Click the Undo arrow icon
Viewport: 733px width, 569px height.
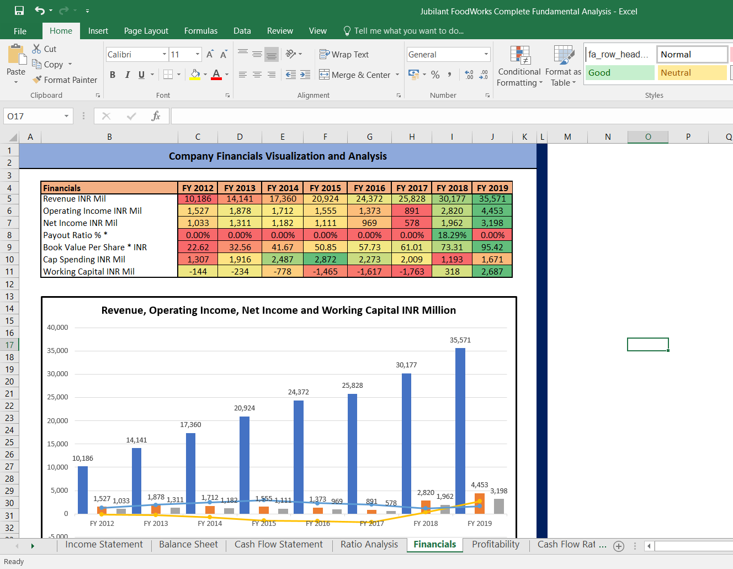(40, 10)
